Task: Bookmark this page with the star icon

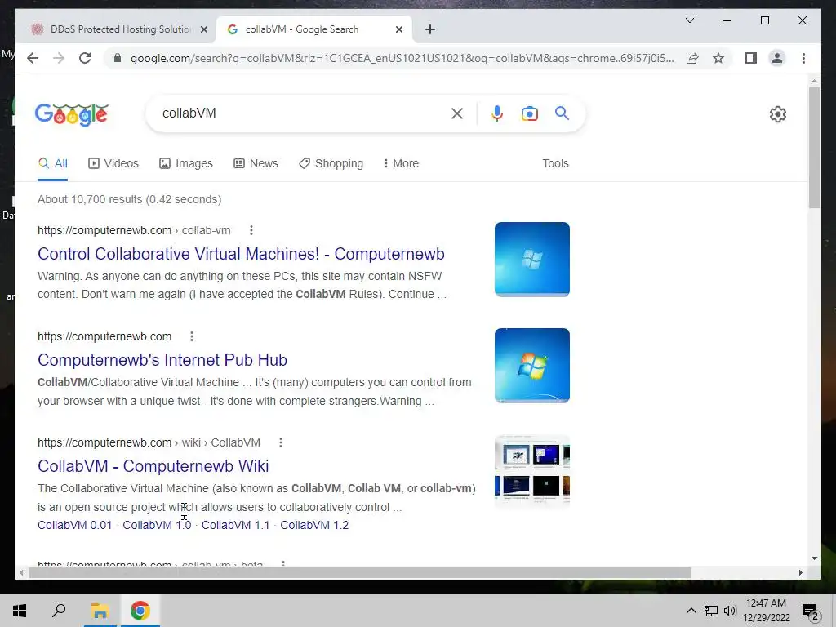Action: point(718,58)
